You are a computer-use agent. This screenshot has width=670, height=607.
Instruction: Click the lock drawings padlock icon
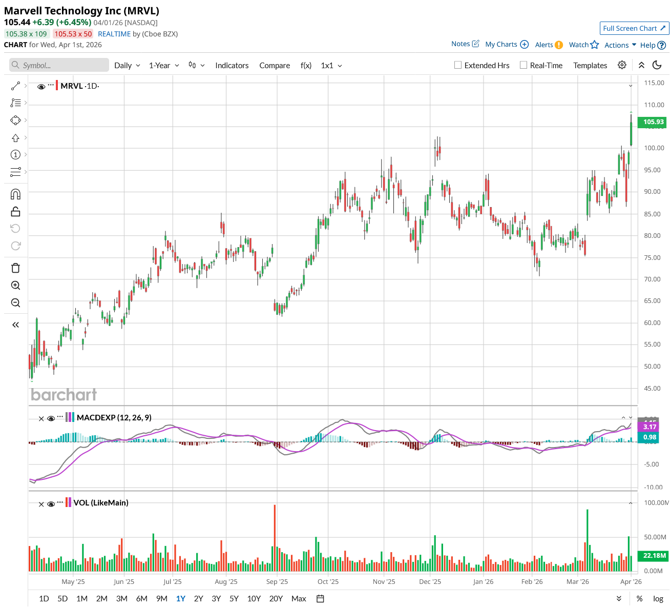15,211
